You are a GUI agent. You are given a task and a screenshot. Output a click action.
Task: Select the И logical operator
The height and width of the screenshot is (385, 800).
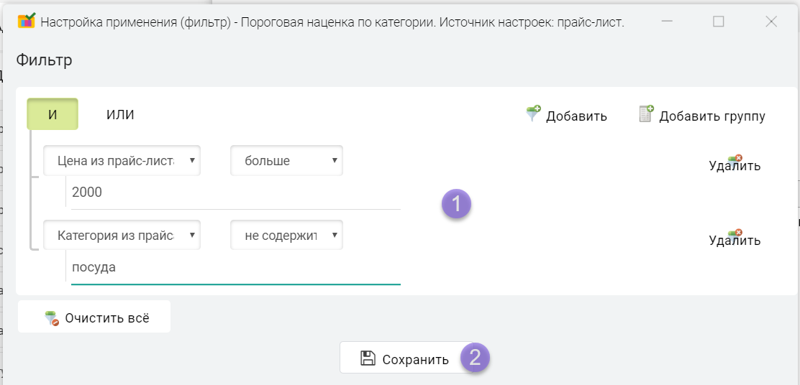[53, 114]
